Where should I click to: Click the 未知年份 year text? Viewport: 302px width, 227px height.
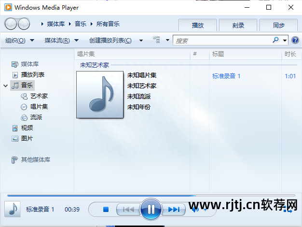coord(138,107)
